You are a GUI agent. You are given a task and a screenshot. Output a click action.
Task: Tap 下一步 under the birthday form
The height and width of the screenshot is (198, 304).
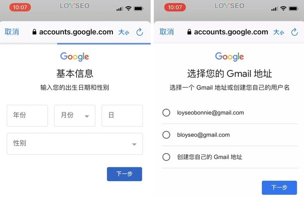pos(124,174)
